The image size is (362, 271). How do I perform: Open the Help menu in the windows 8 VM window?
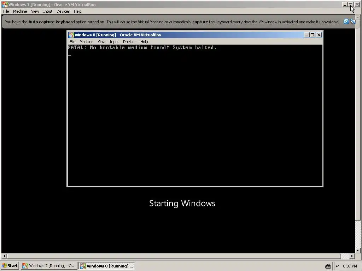tap(144, 42)
